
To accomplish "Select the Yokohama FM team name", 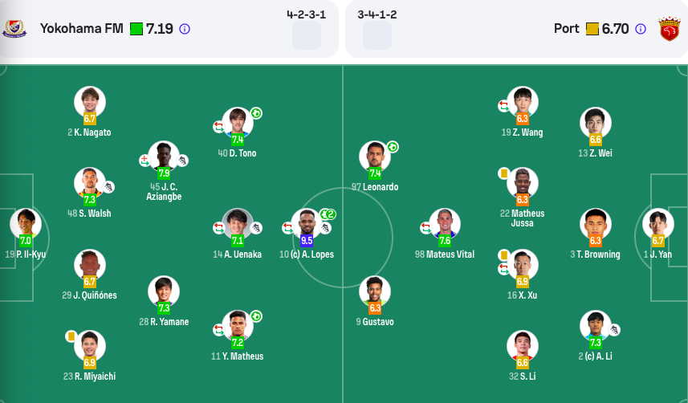I will 82,29.
